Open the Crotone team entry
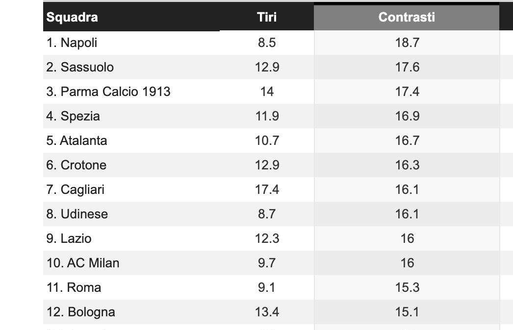The height and width of the screenshot is (330, 513). [x=76, y=165]
